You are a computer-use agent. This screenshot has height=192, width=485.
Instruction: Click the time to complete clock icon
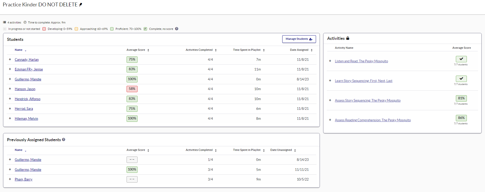point(25,22)
